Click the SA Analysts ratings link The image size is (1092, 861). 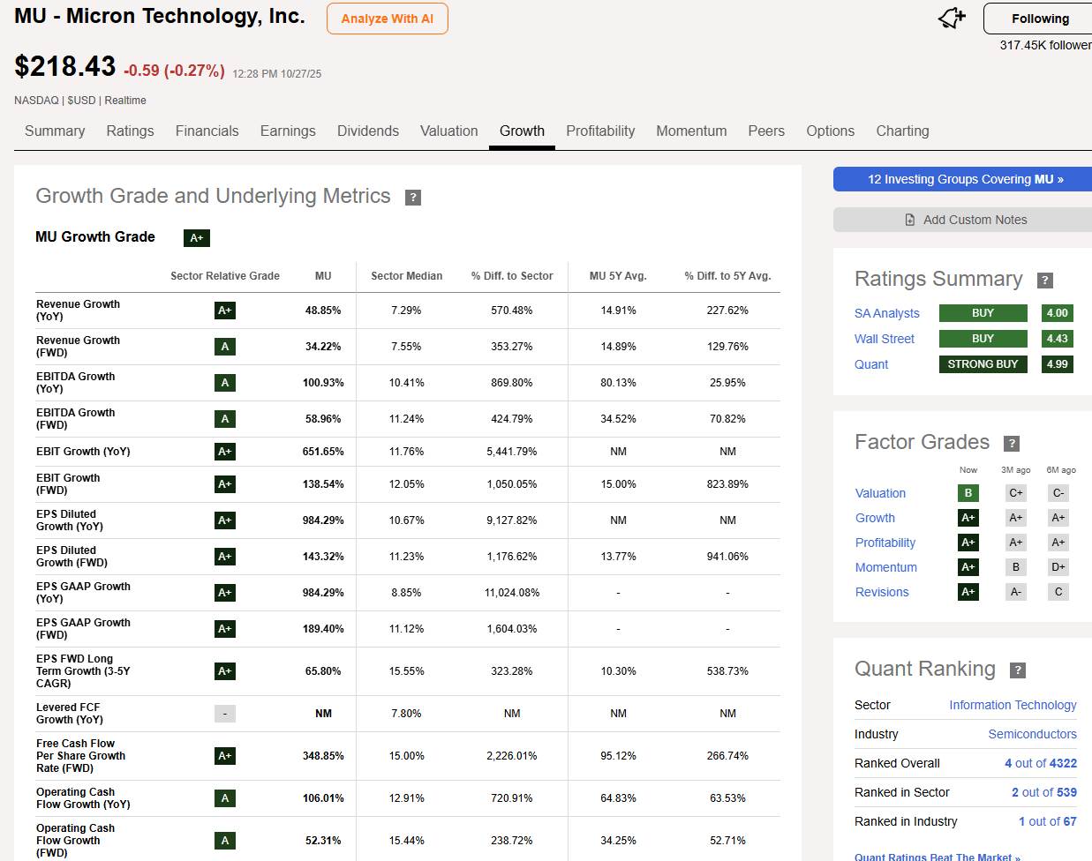[886, 313]
